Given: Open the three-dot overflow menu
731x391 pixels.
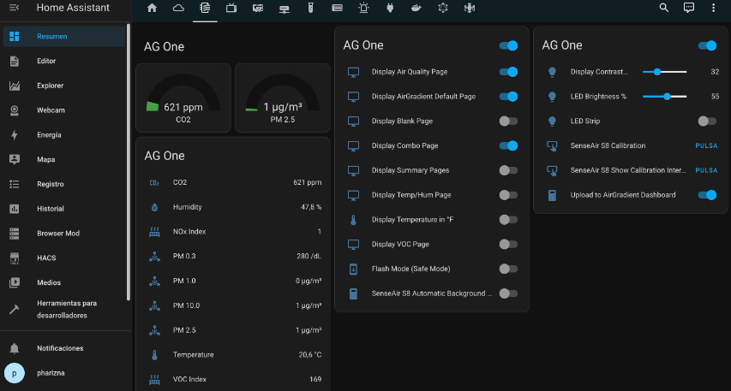Looking at the screenshot, I should pos(713,8).
